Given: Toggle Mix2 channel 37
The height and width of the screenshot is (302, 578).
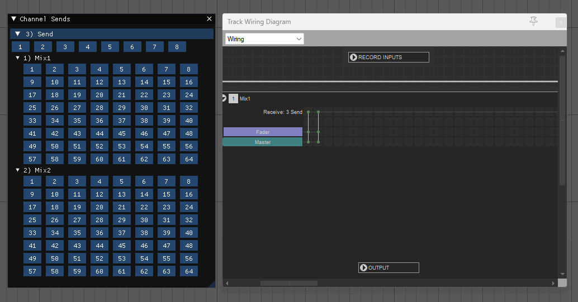Looking at the screenshot, I should 122,233.
